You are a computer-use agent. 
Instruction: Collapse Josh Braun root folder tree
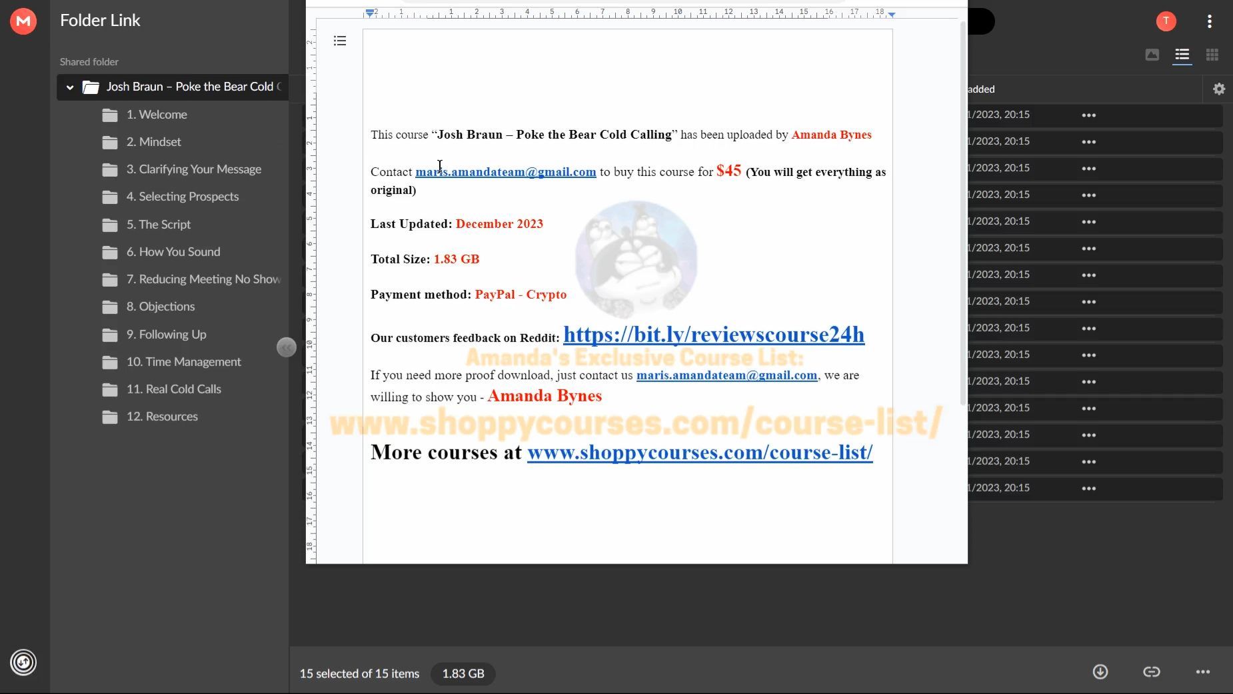coord(70,87)
